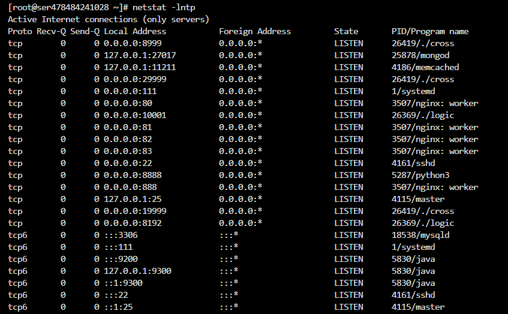Click the 127.0.0.1:9300 local address
The image size is (508, 314).
pos(137,271)
